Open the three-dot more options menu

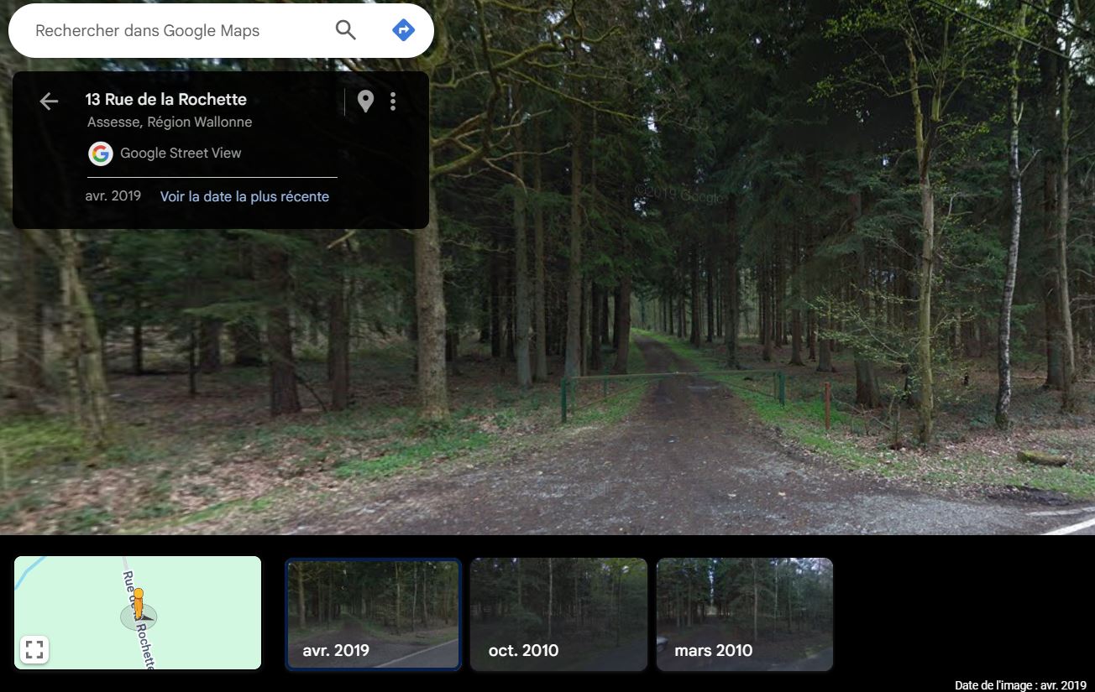[x=393, y=101]
